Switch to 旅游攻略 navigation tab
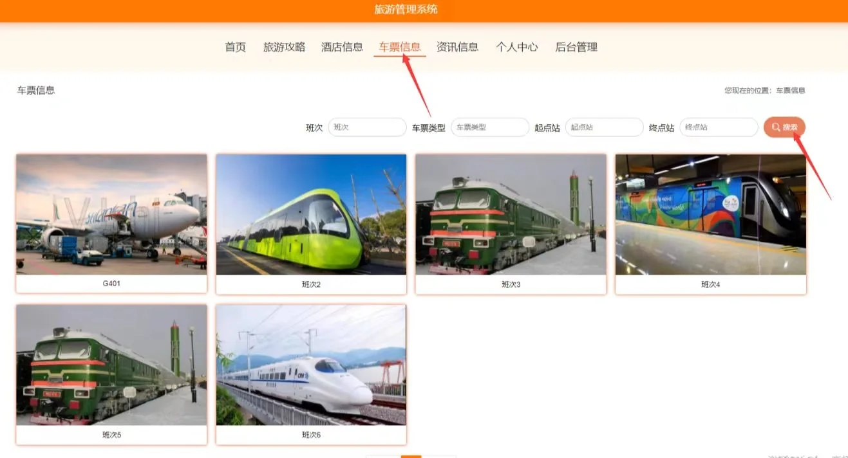Viewport: 848px width, 458px height. [x=284, y=47]
